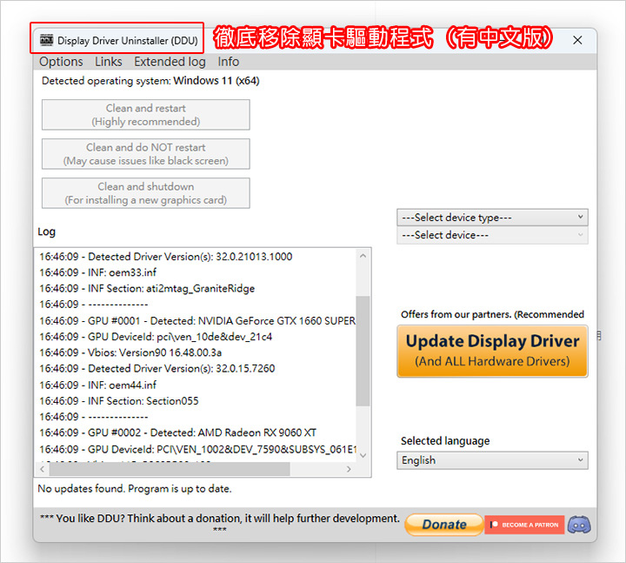Viewport: 626px width, 563px height.
Task: Select log line NVIDIA GeForce GTX 1660 SUPER
Action: (x=197, y=321)
